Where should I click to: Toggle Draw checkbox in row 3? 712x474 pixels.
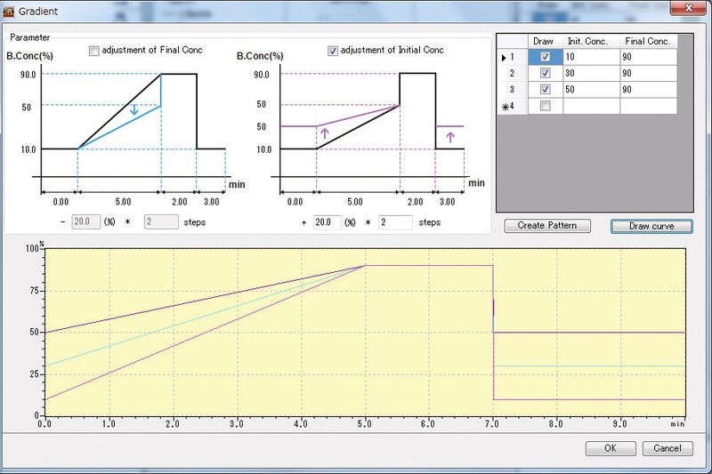click(546, 89)
